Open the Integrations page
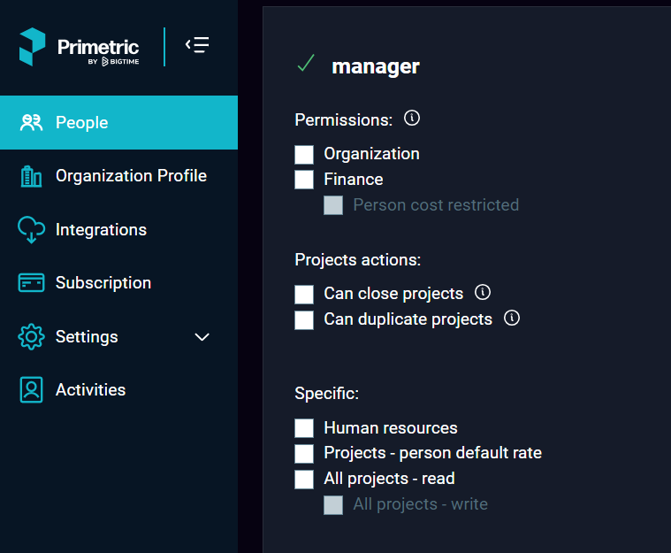 pyautogui.click(x=119, y=229)
